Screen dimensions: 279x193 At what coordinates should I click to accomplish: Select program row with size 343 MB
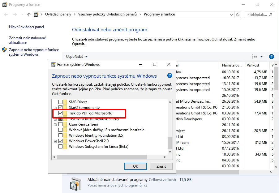(225, 154)
